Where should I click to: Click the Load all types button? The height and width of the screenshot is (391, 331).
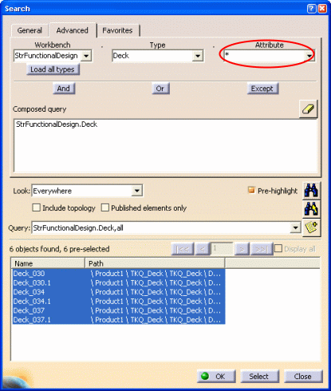53,69
